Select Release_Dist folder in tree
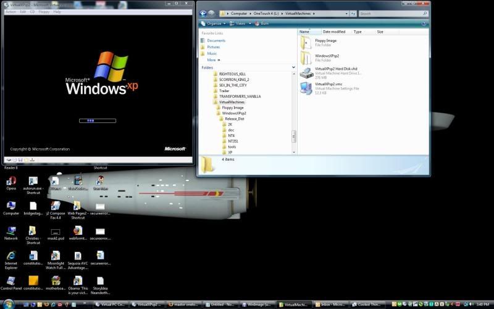Viewport: 494px width, 309px height. [235, 119]
